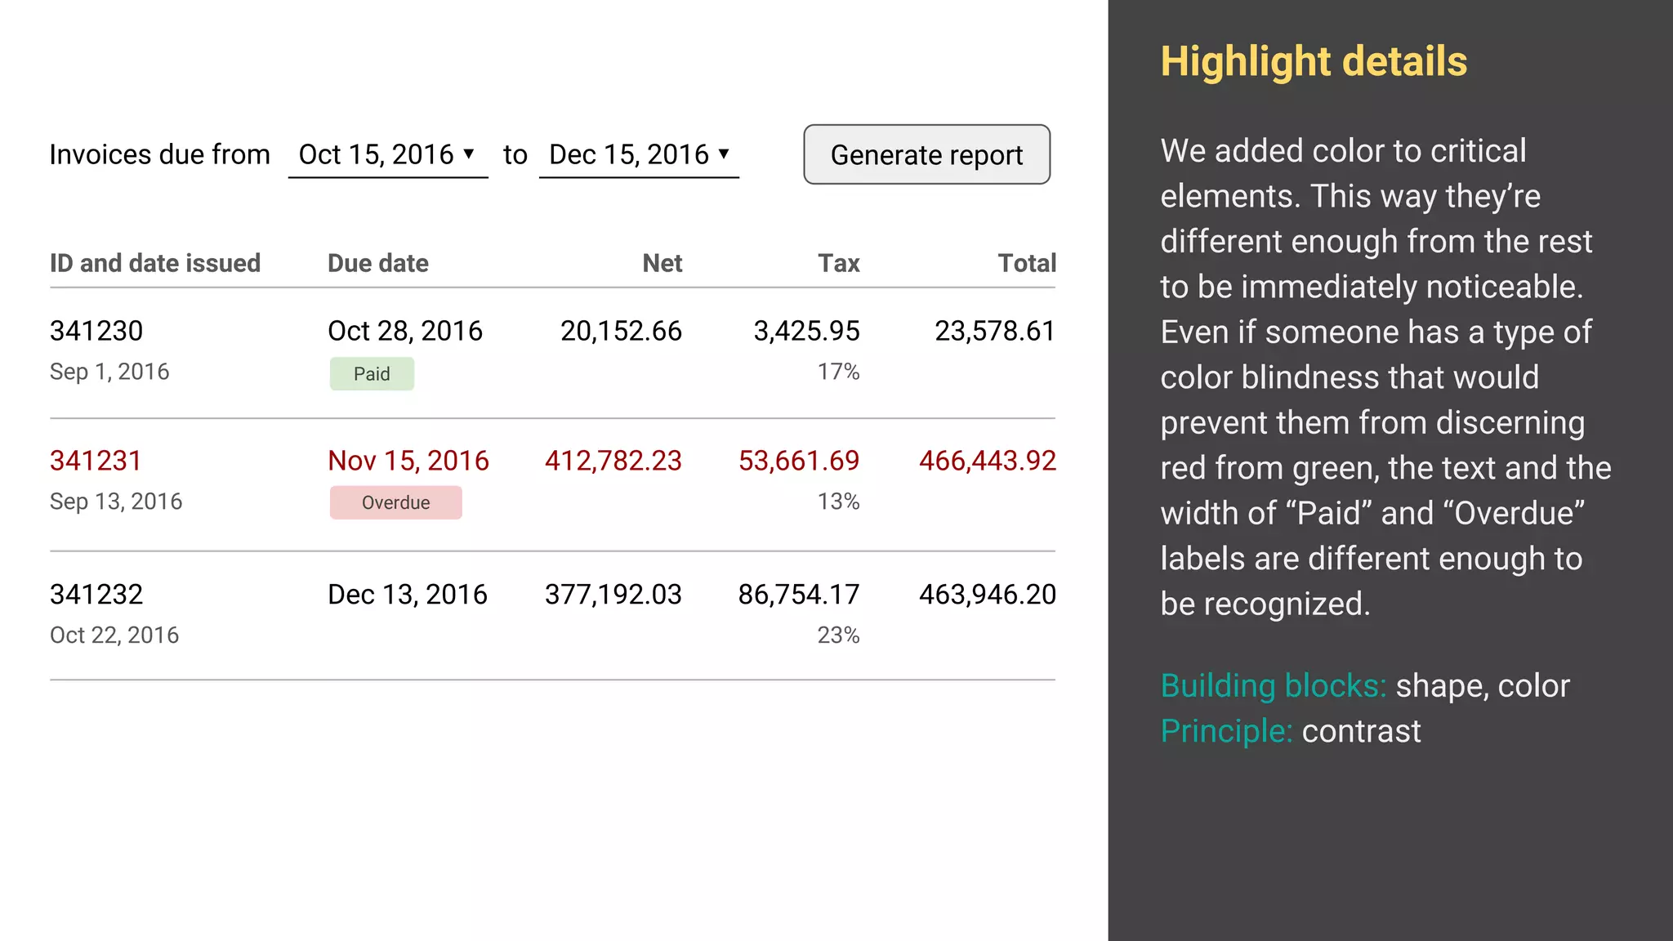The height and width of the screenshot is (941, 1673).
Task: Click the green Paid status label
Action: tap(372, 374)
